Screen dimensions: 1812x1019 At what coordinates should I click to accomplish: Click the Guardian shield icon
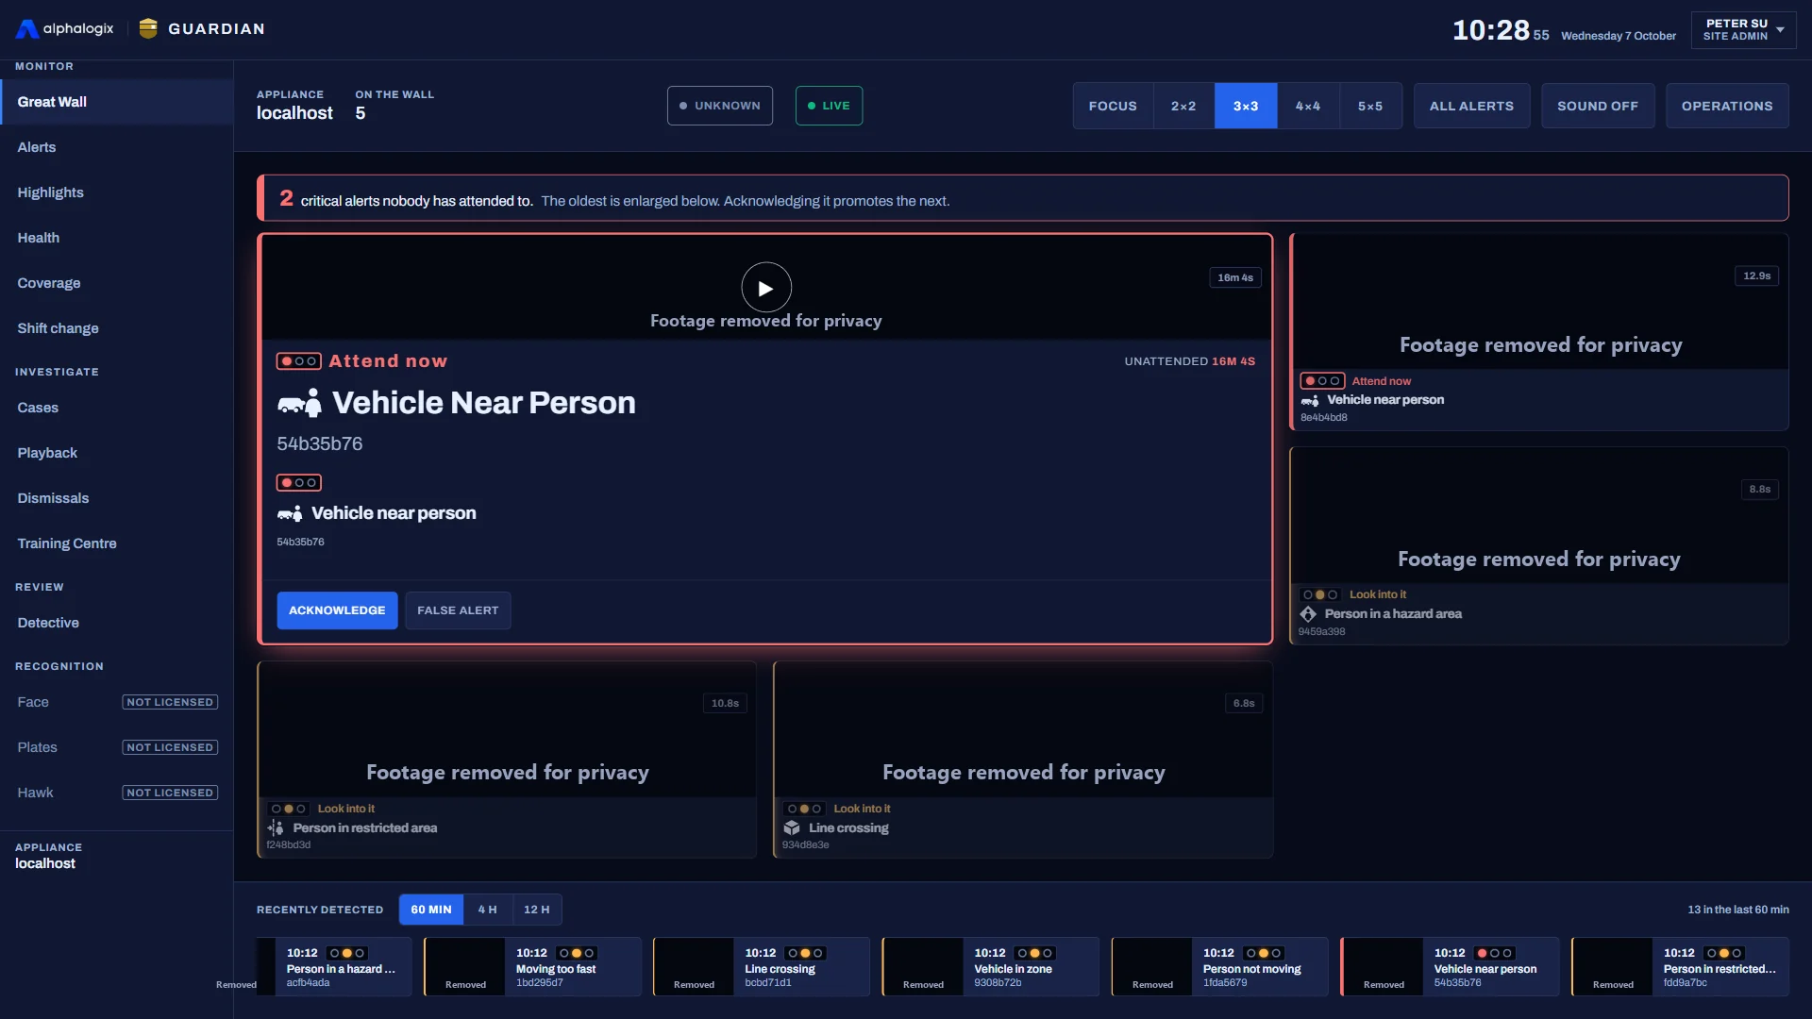pyautogui.click(x=148, y=28)
